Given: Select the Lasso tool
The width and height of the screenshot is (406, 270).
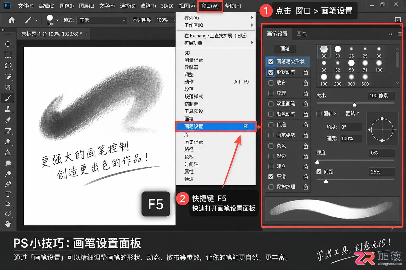Looking at the screenshot, I should point(8,66).
